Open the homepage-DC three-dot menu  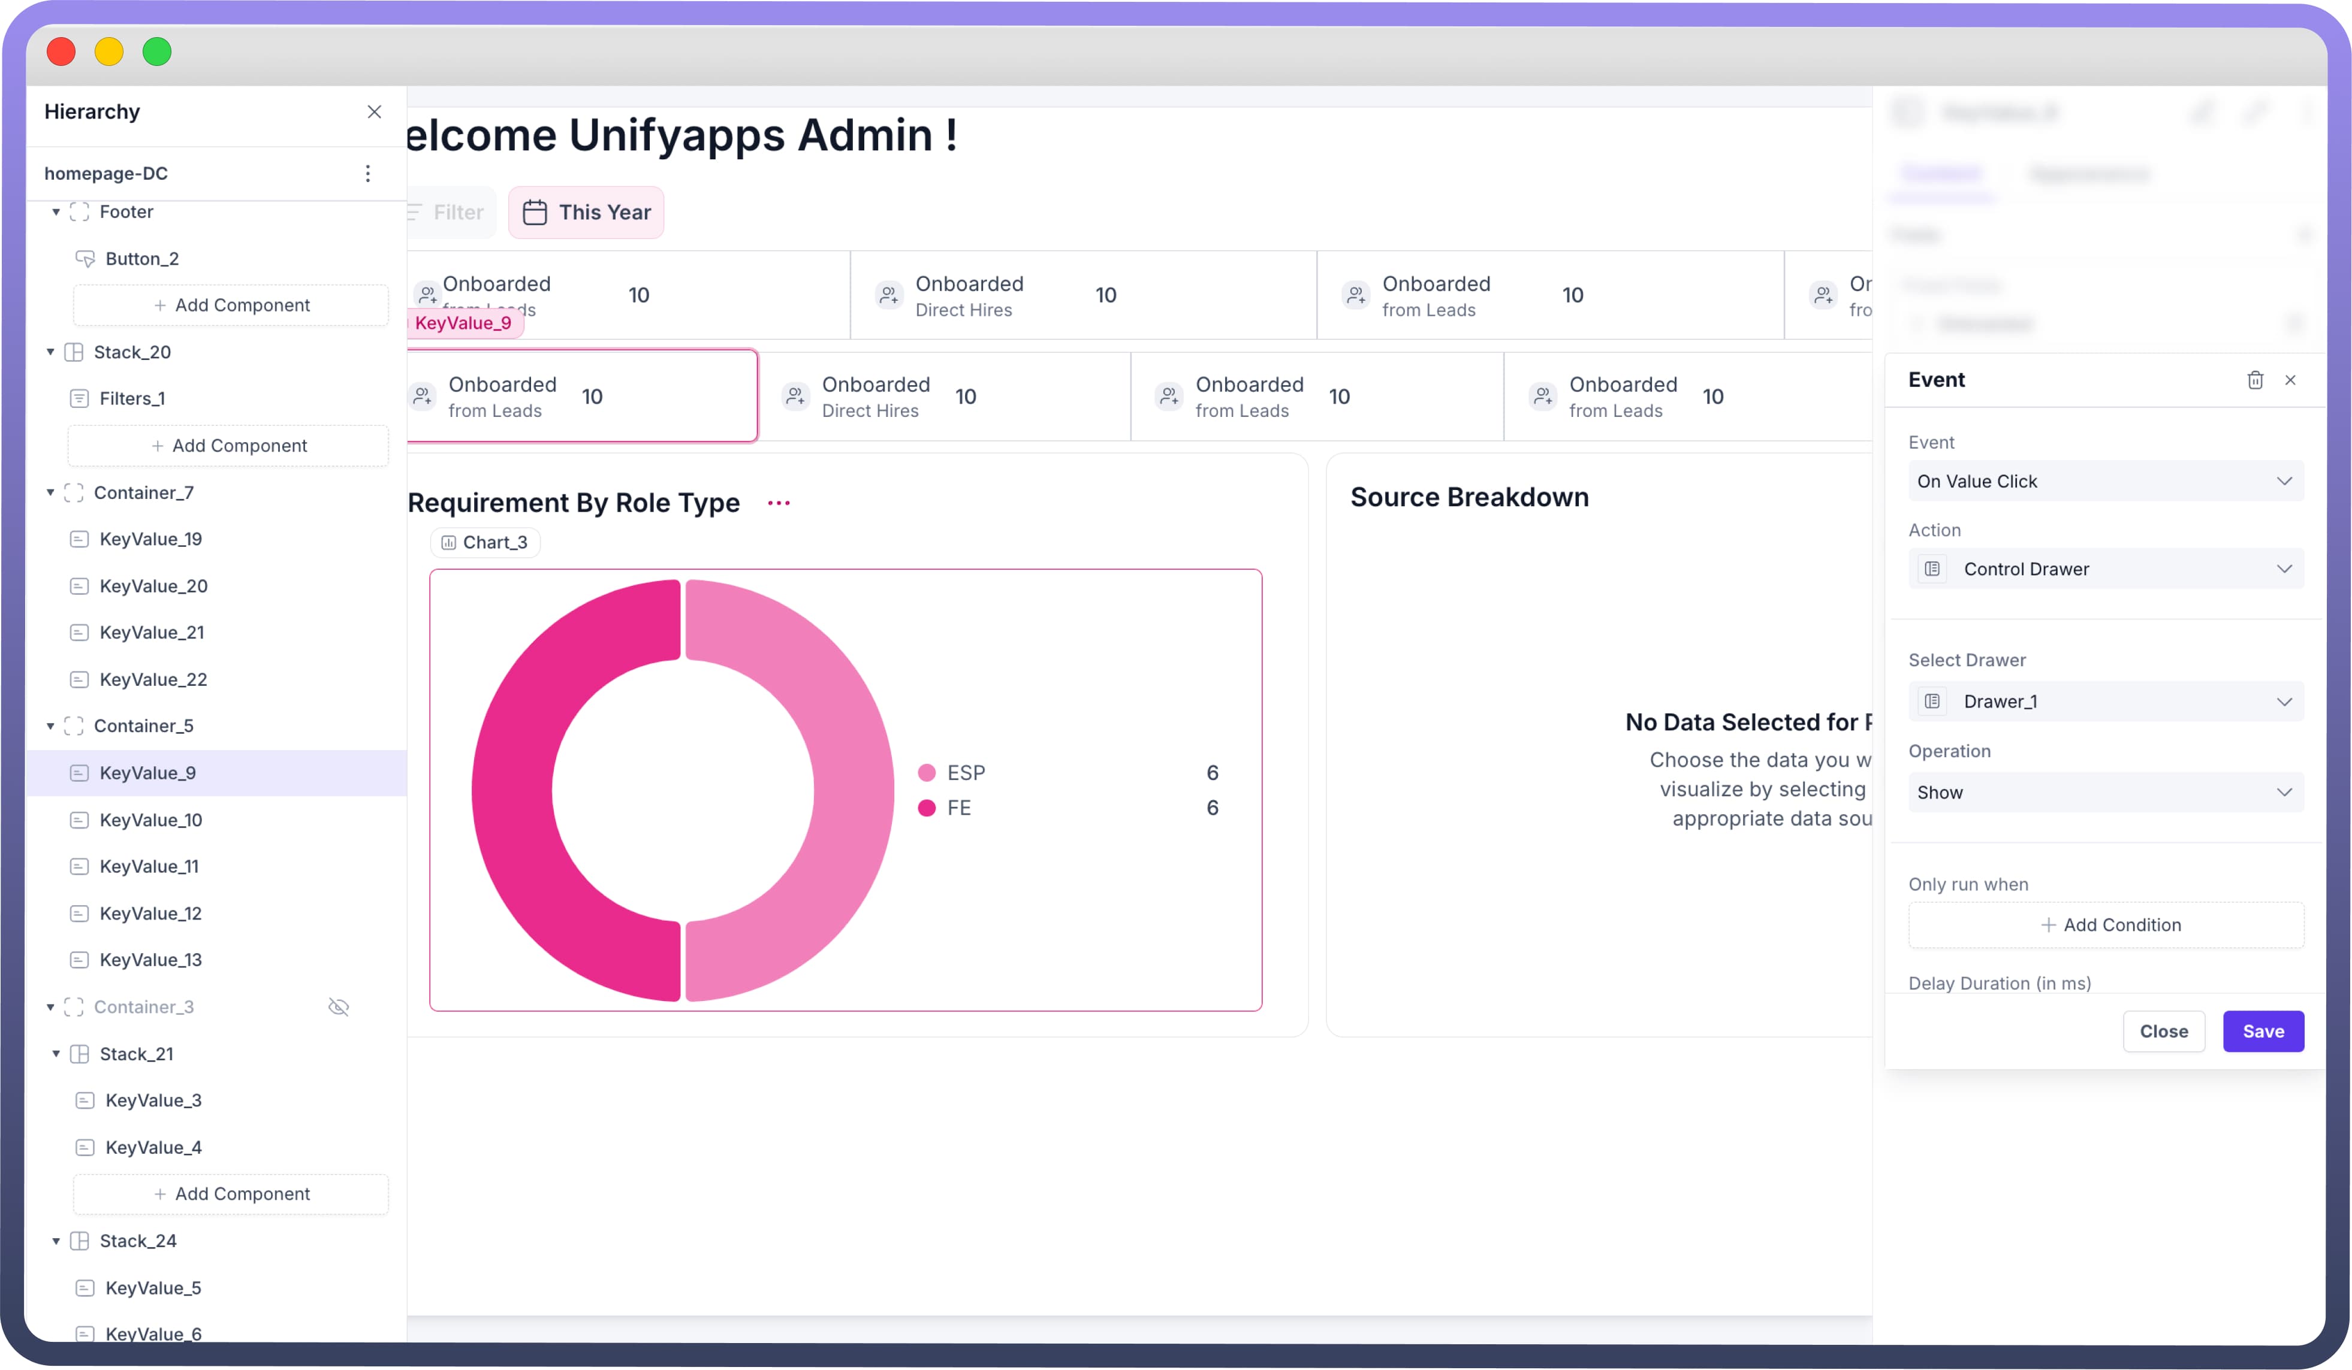(368, 174)
